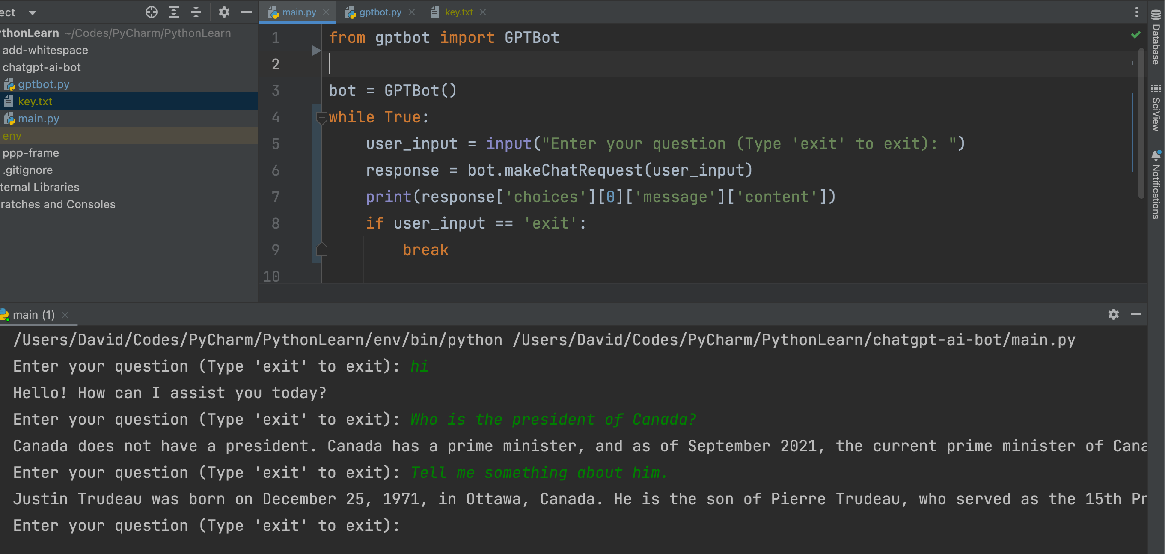Viewport: 1165px width, 554px height.
Task: Select the chatgpt-ai-bot folder
Action: coord(42,67)
